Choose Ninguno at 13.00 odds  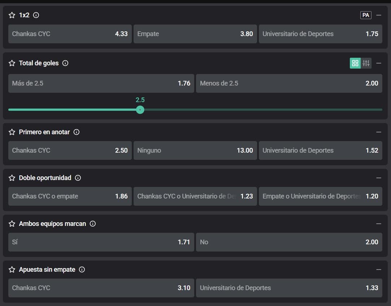point(195,150)
